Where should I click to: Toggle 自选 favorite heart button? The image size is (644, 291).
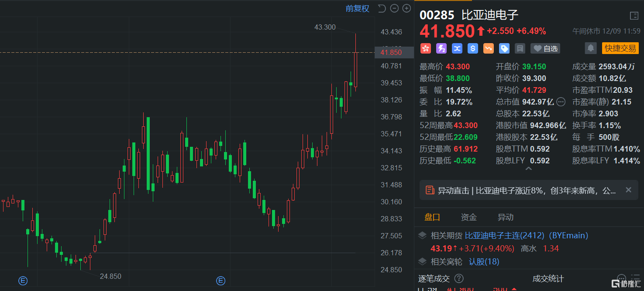tap(545, 48)
